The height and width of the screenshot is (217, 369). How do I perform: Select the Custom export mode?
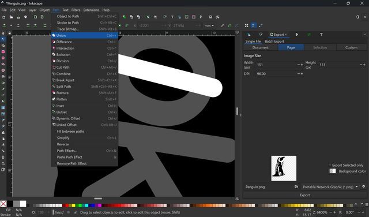351,47
